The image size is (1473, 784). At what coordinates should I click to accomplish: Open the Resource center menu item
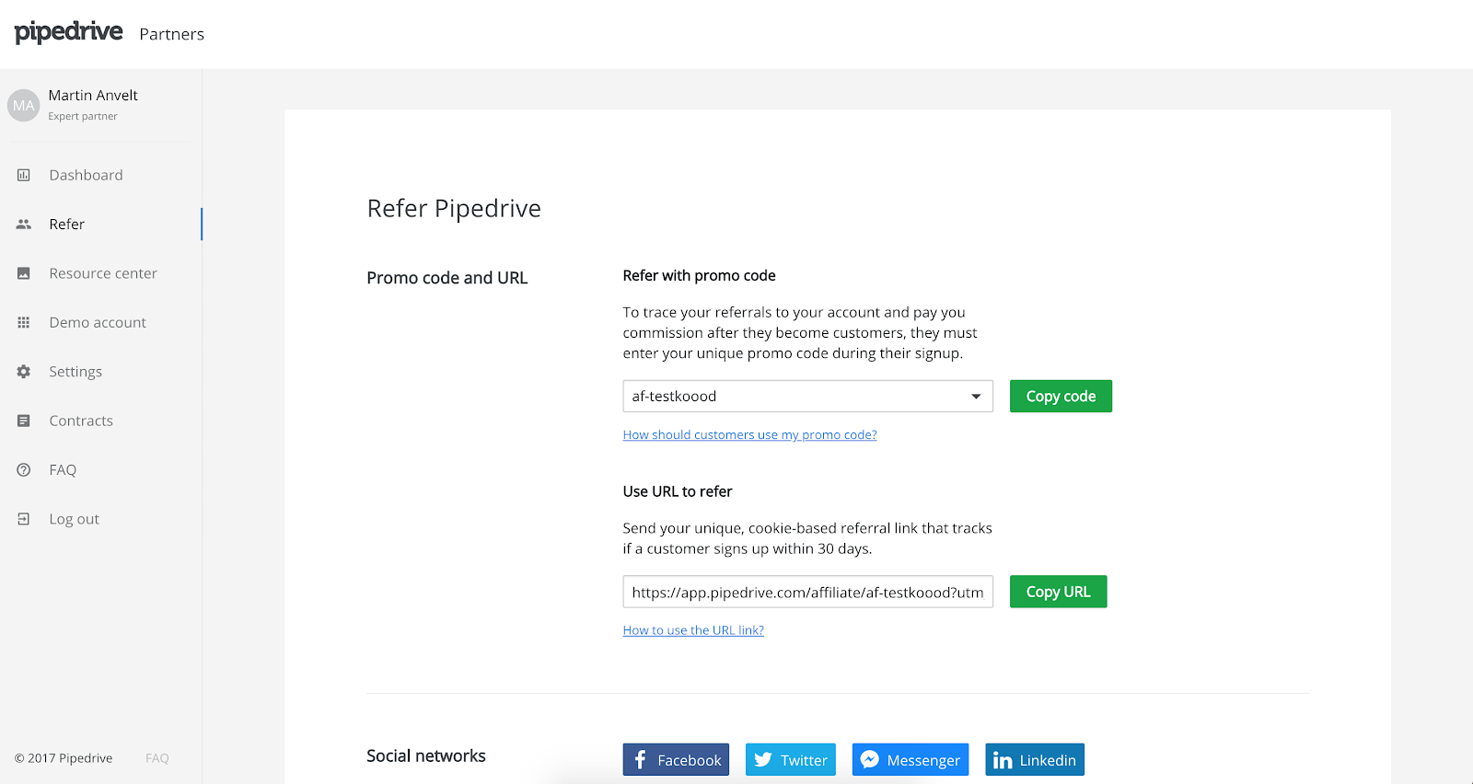pos(103,273)
